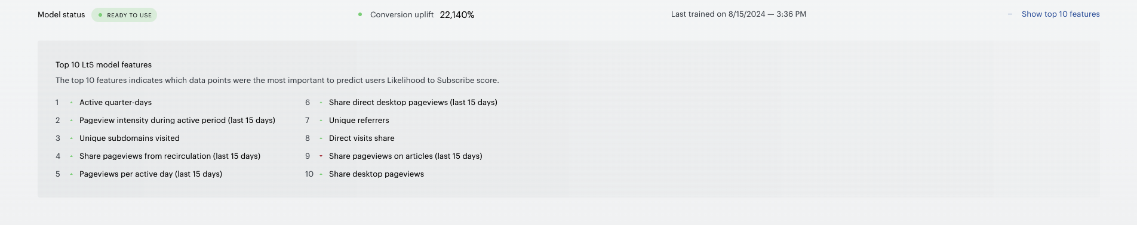
Task: Click the red down arrow next to Share pageviews on articles
Action: point(321,156)
